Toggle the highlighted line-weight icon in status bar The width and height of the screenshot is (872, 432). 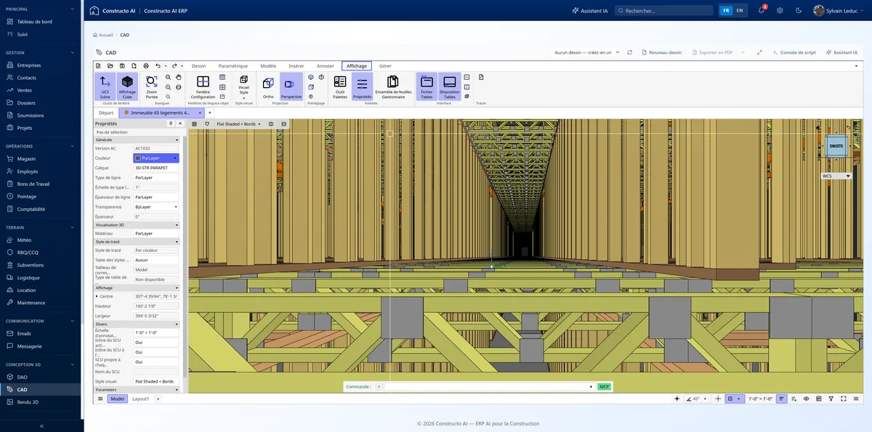782,399
